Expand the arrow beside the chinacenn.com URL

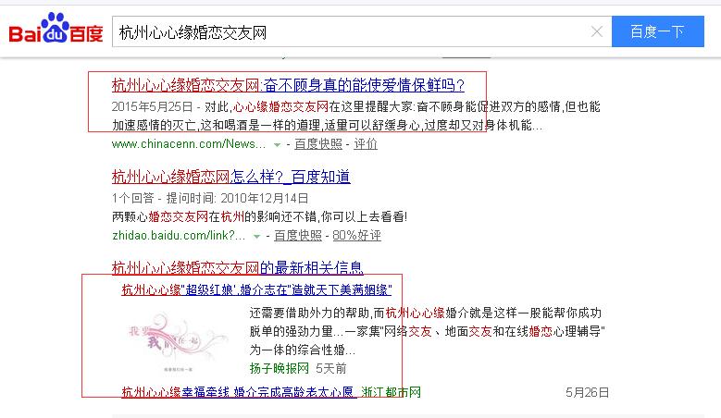point(277,144)
